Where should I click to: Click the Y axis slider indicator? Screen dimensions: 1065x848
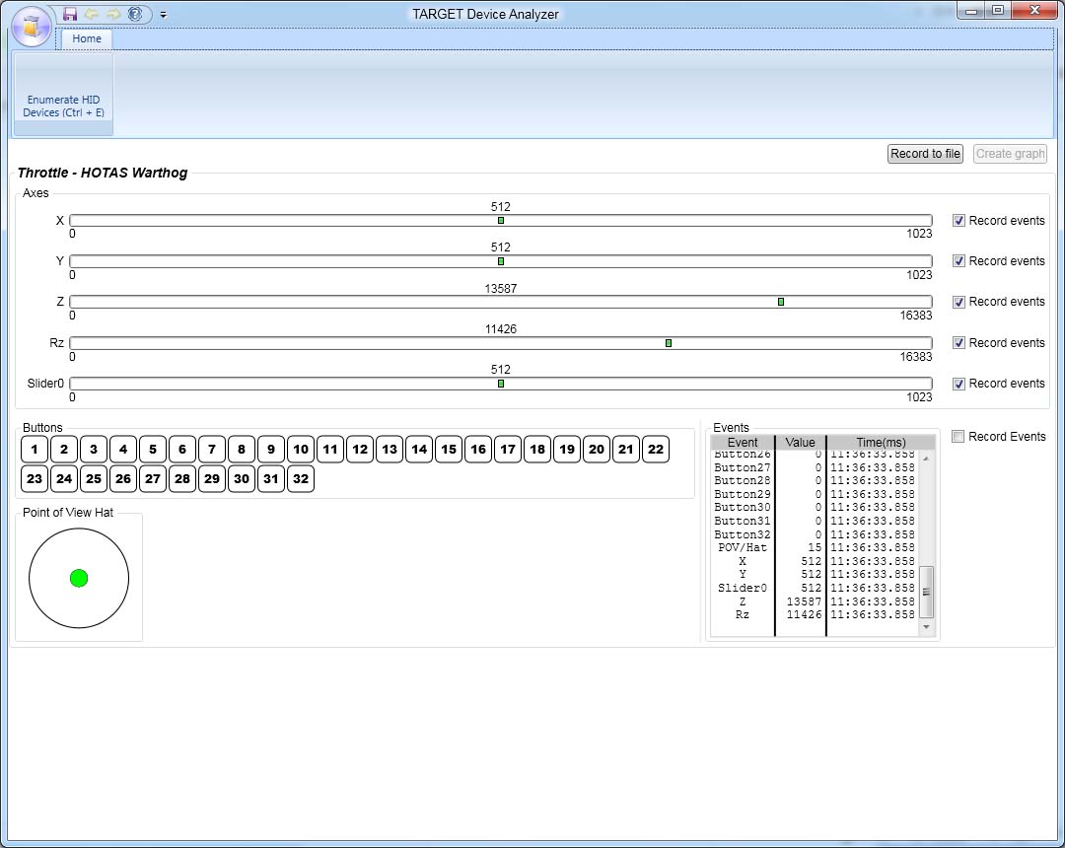coord(501,261)
